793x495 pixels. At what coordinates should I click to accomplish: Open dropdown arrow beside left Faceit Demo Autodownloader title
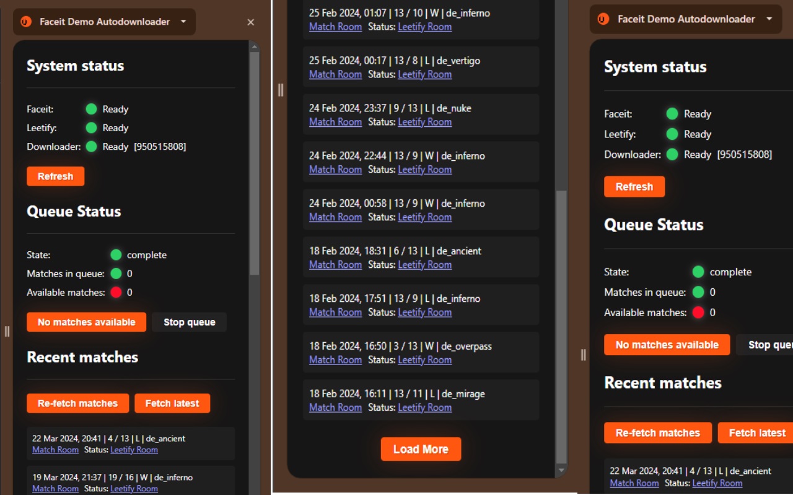point(183,22)
